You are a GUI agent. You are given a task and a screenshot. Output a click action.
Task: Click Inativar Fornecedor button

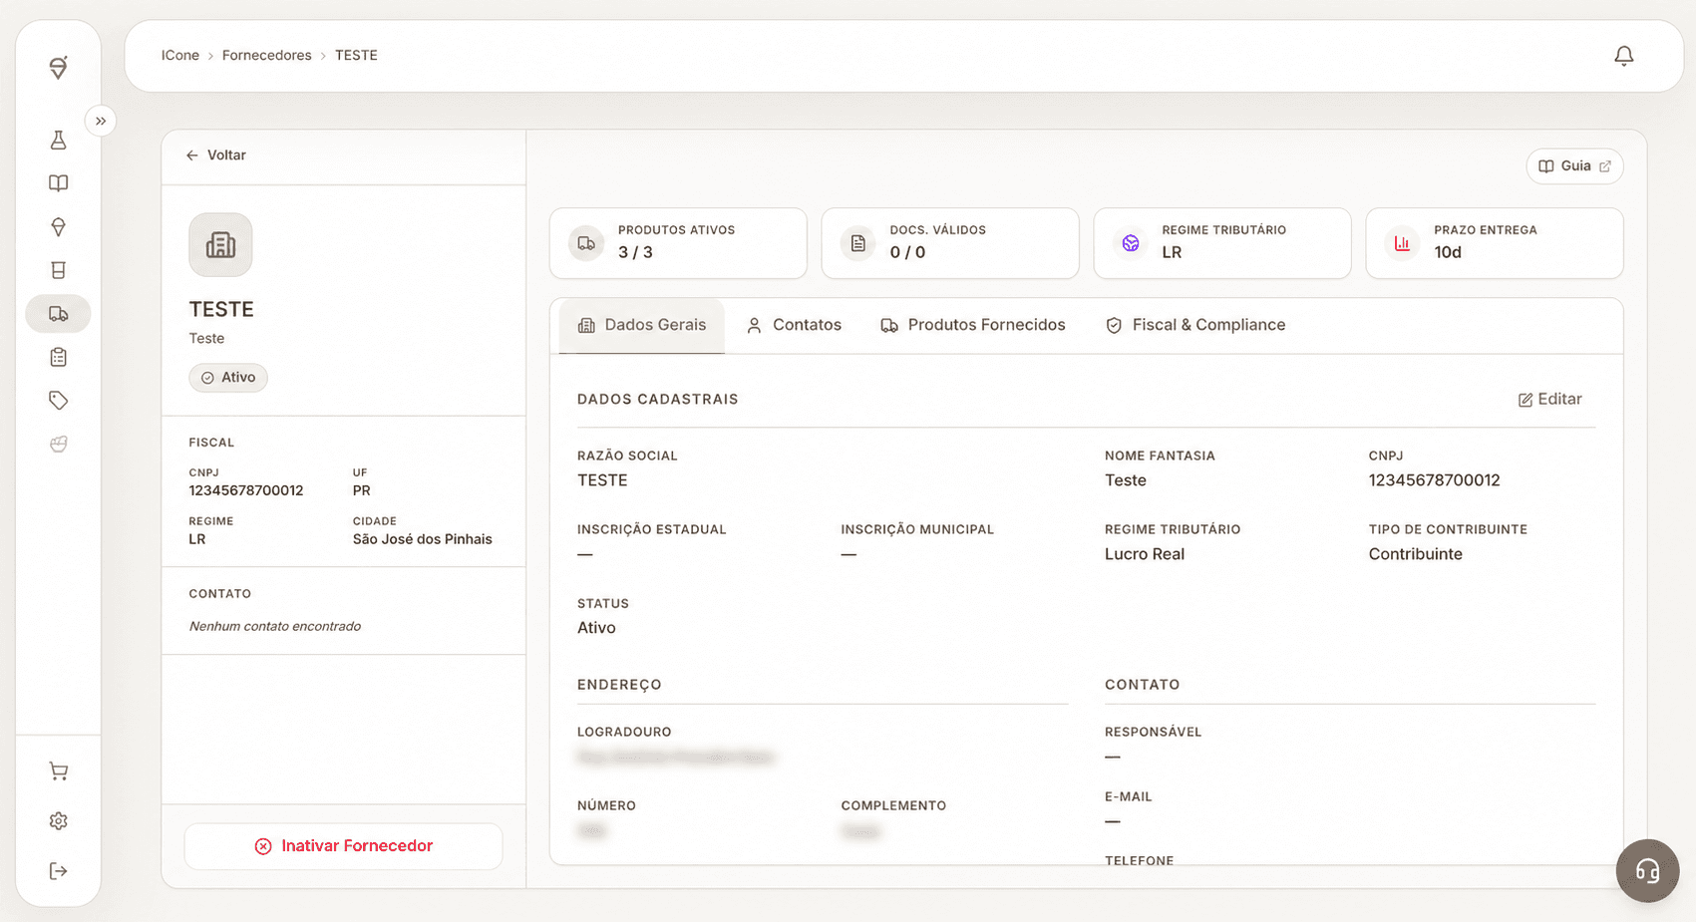click(x=344, y=846)
